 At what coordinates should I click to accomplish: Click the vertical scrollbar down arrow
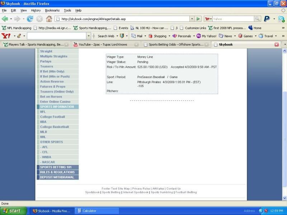point(284,198)
